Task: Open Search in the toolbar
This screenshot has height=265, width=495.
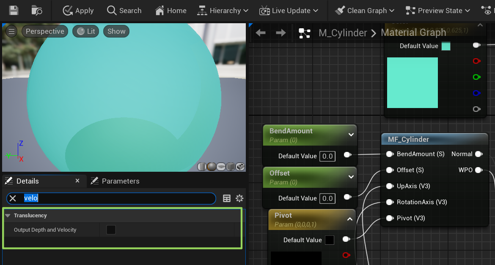Action: click(124, 11)
